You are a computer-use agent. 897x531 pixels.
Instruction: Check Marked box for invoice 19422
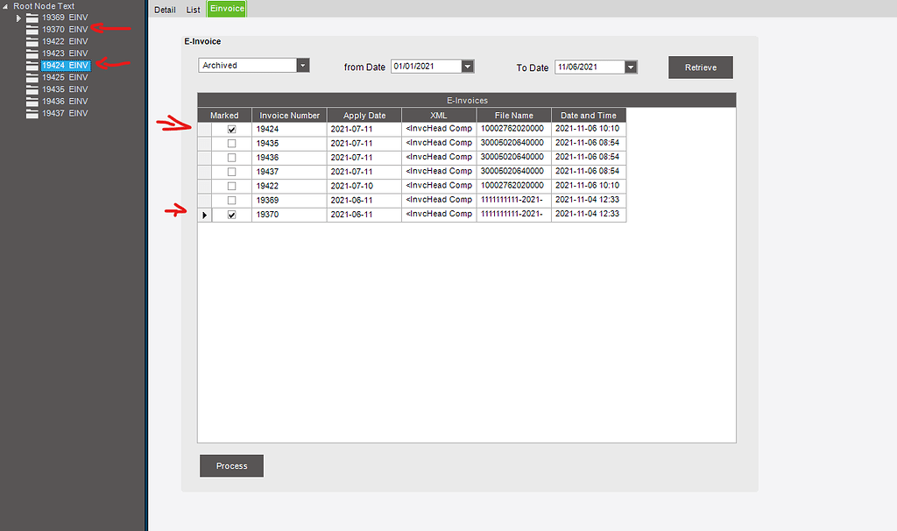click(231, 187)
